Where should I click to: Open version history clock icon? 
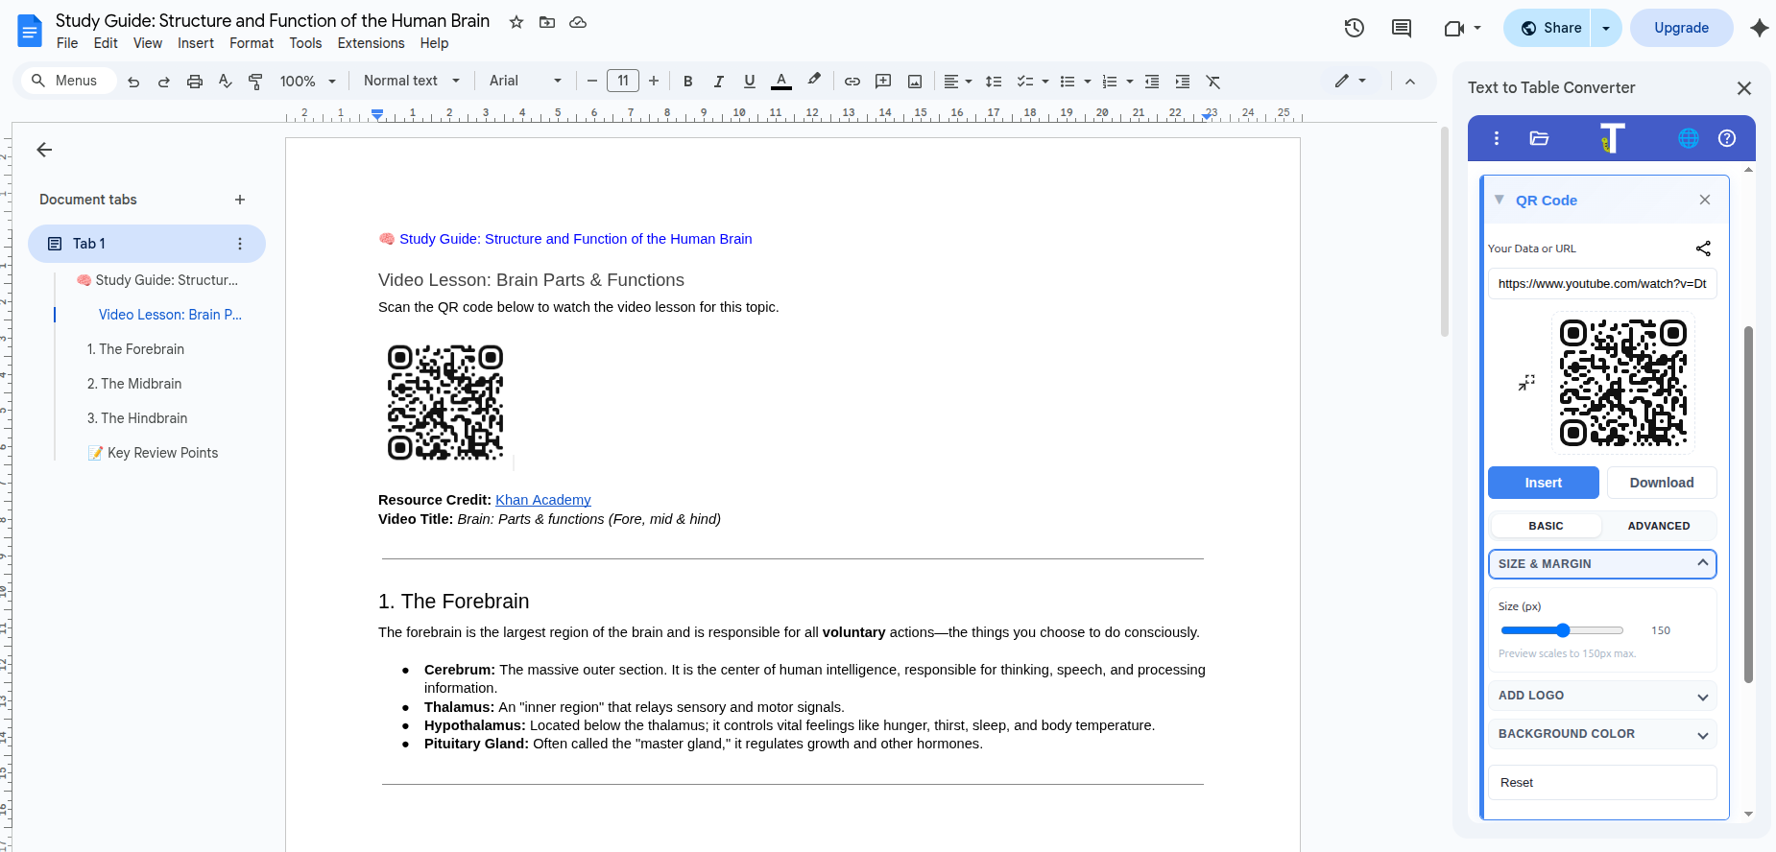coord(1355,28)
